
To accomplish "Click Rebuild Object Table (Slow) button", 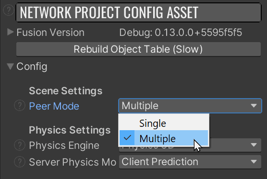I will click(138, 49).
